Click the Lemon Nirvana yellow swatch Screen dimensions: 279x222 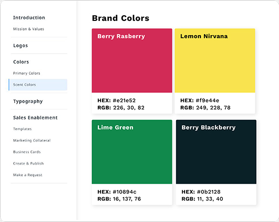click(215, 60)
